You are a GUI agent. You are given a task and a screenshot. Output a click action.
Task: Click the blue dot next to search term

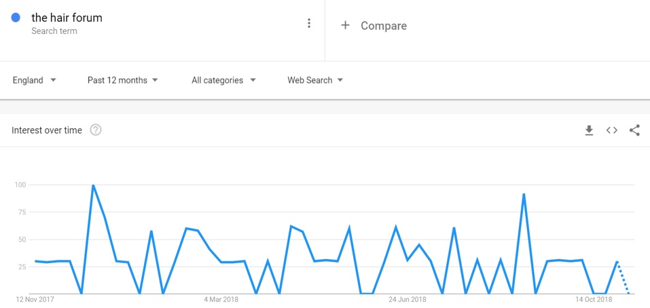coord(16,18)
